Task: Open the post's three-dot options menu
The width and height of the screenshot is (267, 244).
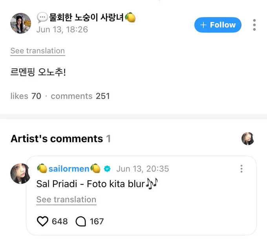Action: (254, 25)
